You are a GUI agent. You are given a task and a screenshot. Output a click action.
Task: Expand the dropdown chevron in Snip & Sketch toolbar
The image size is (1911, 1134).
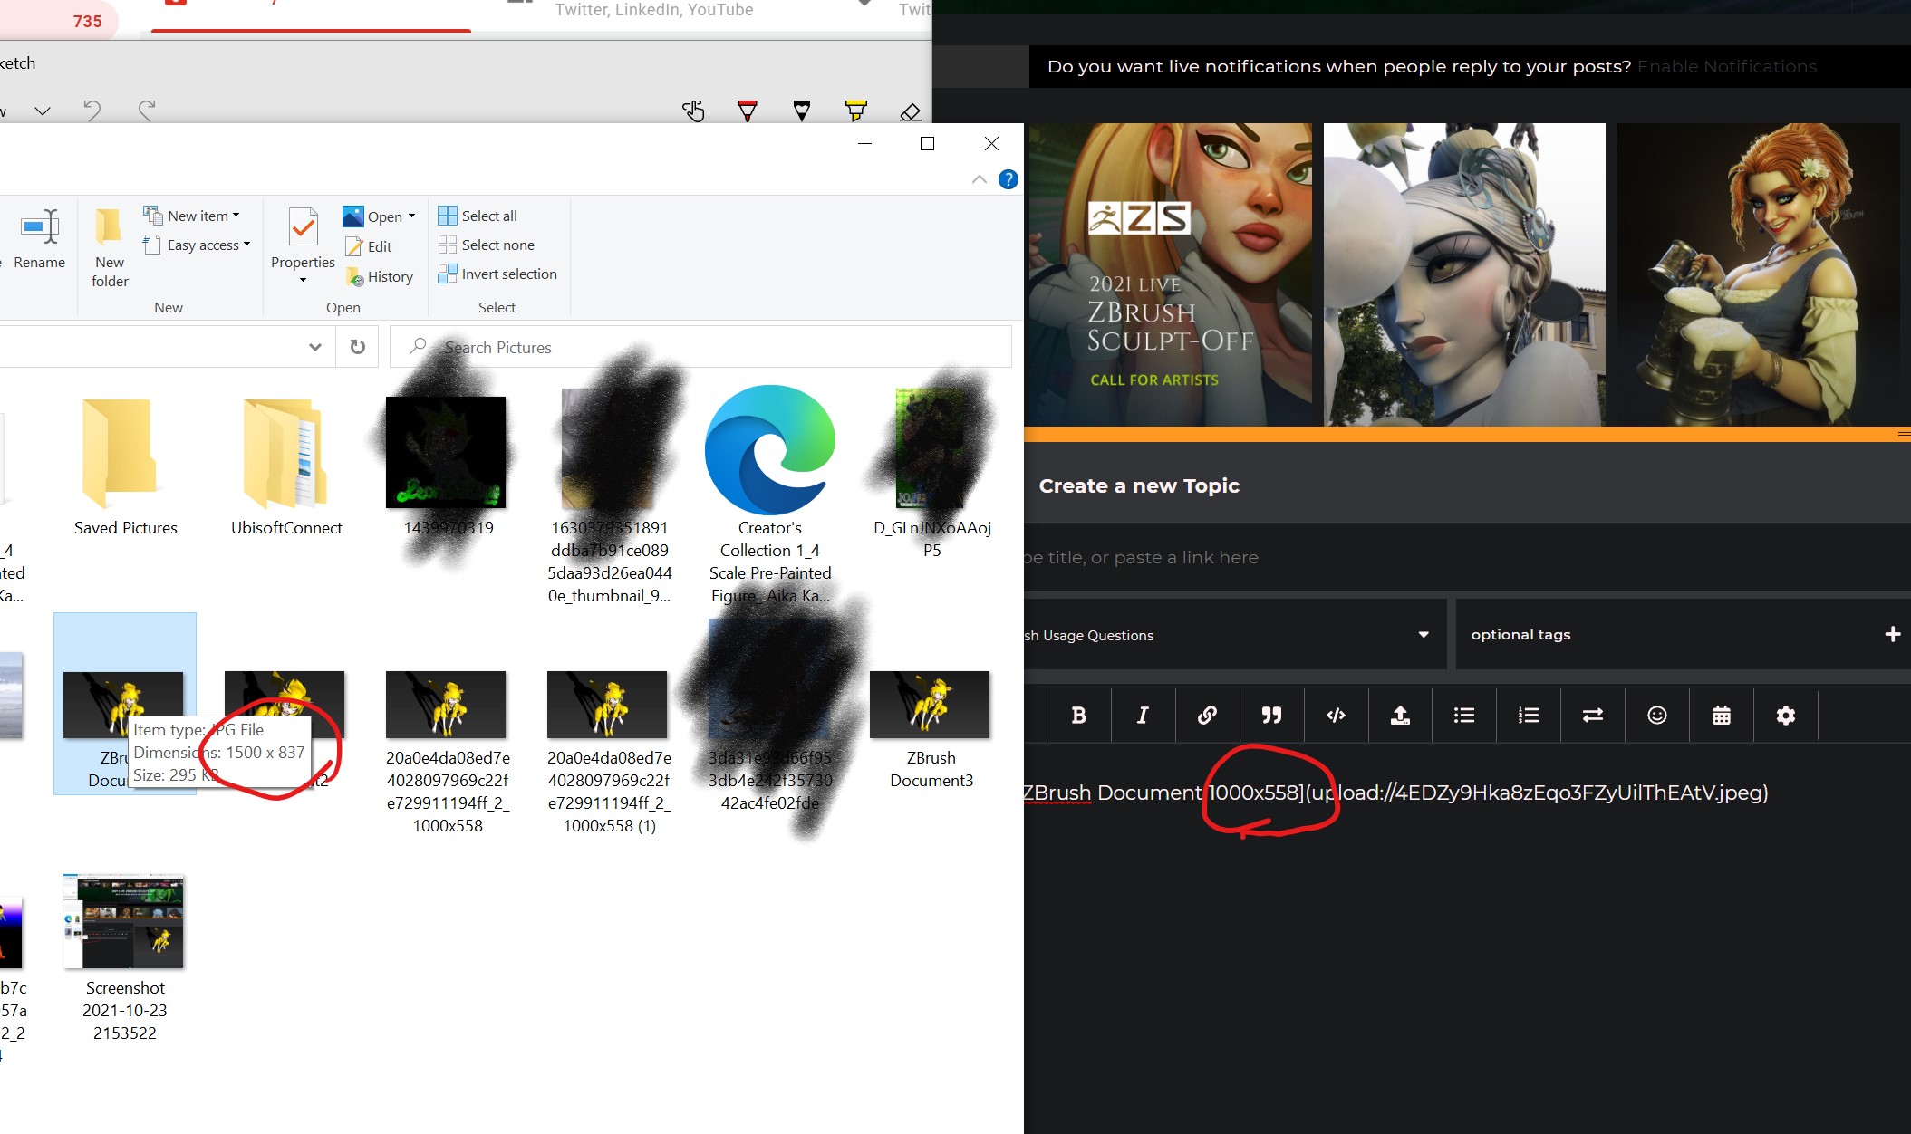(42, 111)
